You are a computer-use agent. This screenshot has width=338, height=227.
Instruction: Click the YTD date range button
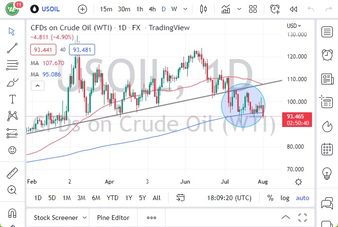[x=113, y=198]
